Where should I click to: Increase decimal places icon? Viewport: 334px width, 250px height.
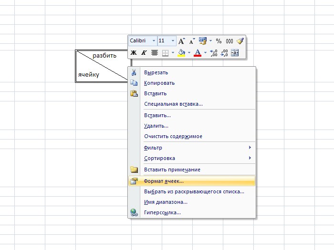[213, 53]
